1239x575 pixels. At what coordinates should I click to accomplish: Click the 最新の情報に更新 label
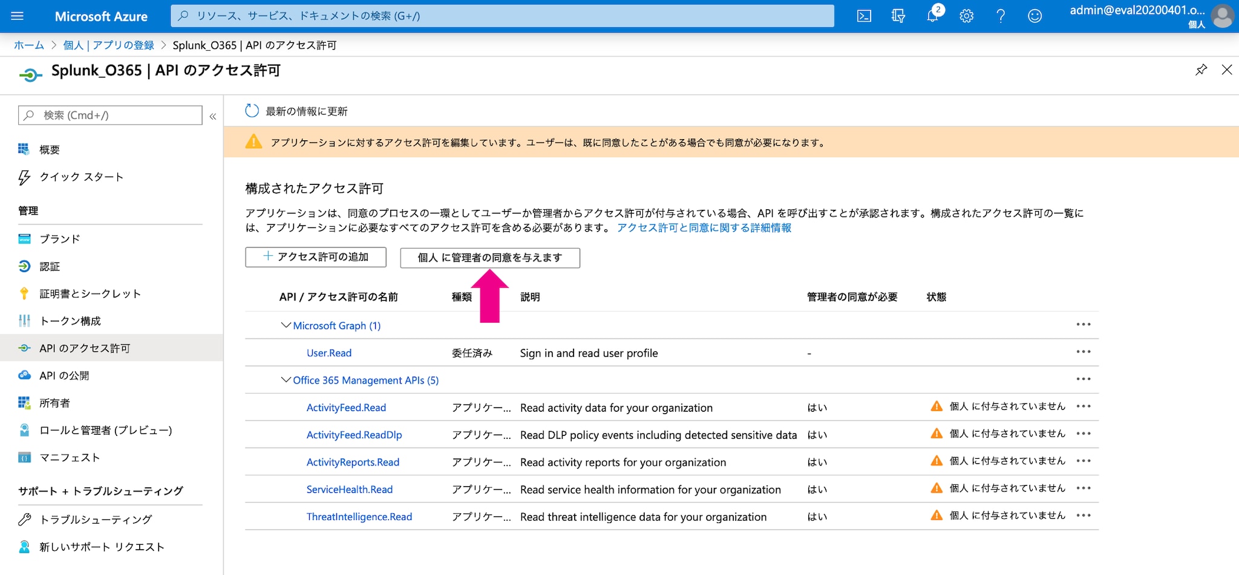coord(307,111)
